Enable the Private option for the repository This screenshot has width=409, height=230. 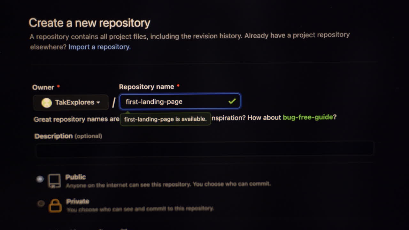[41, 203]
